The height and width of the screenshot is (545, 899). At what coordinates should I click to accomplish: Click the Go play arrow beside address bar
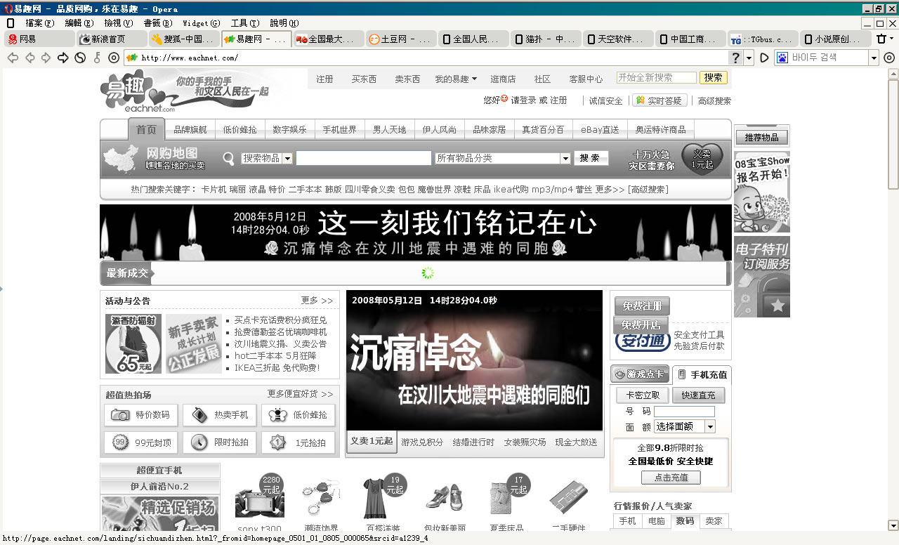click(765, 58)
